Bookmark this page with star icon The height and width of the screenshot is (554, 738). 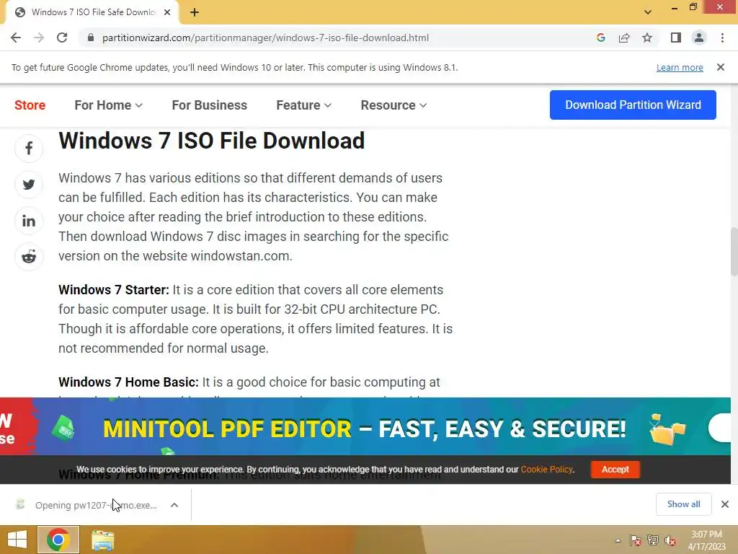pyautogui.click(x=647, y=38)
